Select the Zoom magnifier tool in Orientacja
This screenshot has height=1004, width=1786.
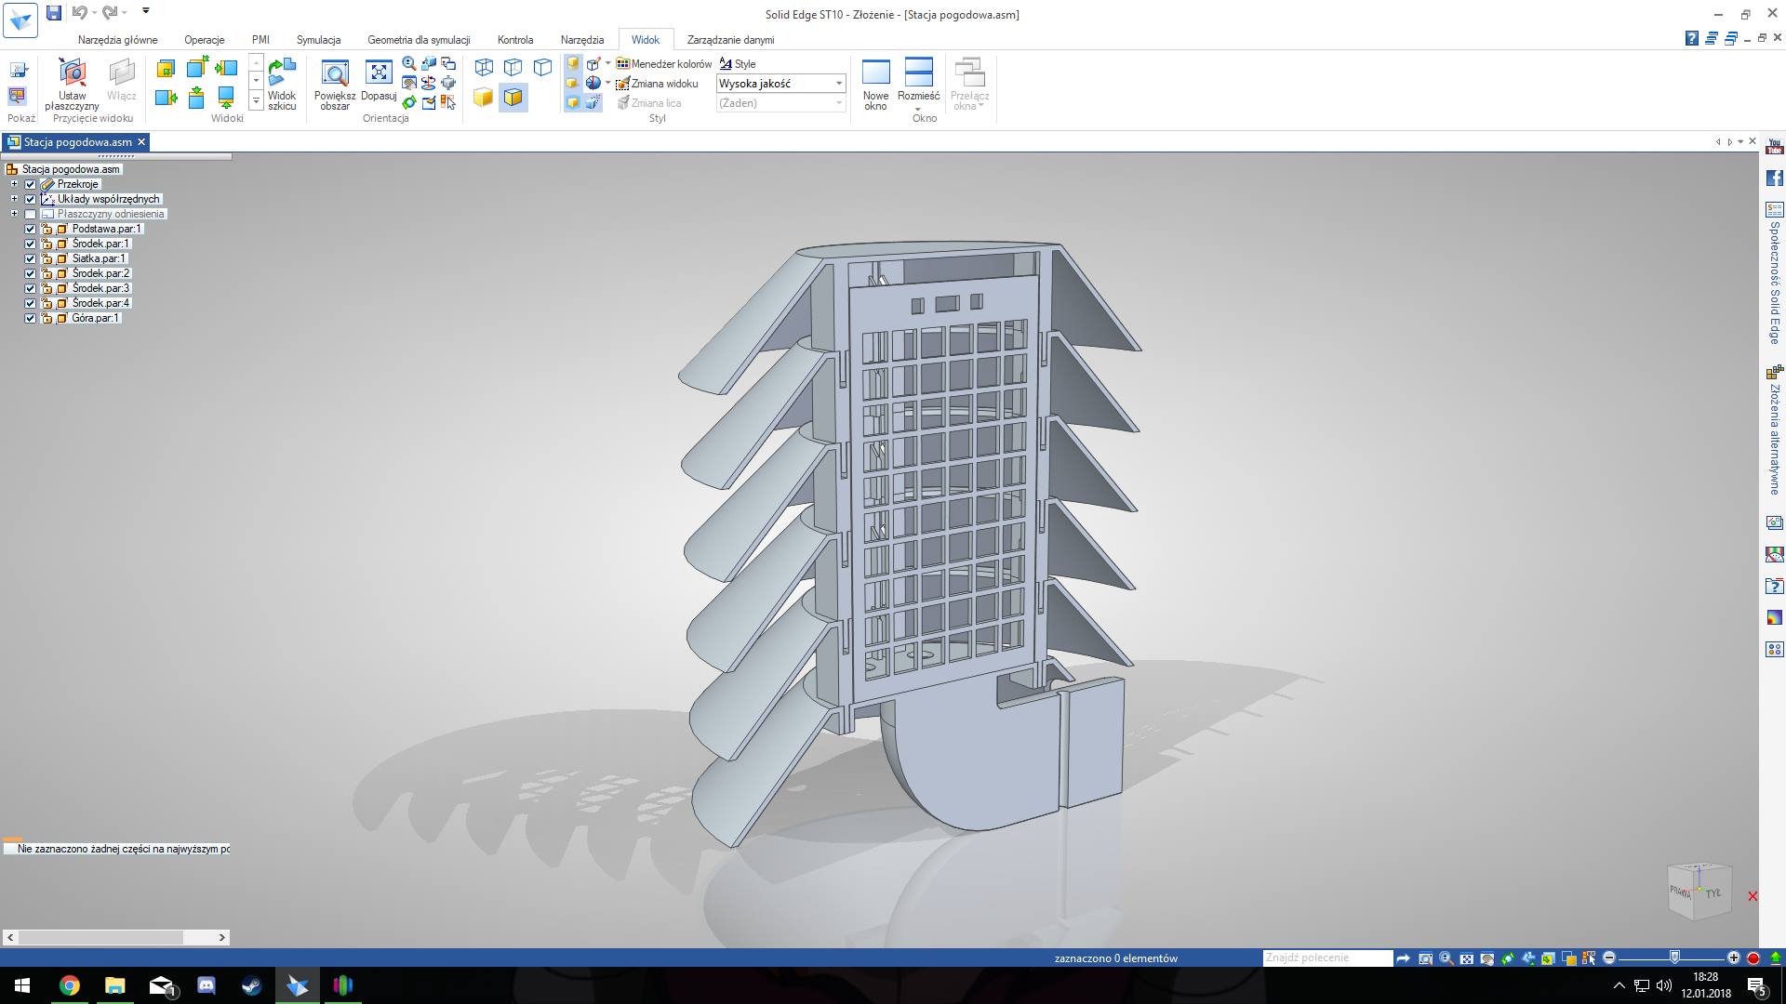409,64
